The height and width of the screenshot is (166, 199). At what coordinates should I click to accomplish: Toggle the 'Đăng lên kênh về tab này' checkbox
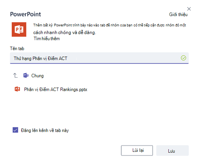pos(15,130)
